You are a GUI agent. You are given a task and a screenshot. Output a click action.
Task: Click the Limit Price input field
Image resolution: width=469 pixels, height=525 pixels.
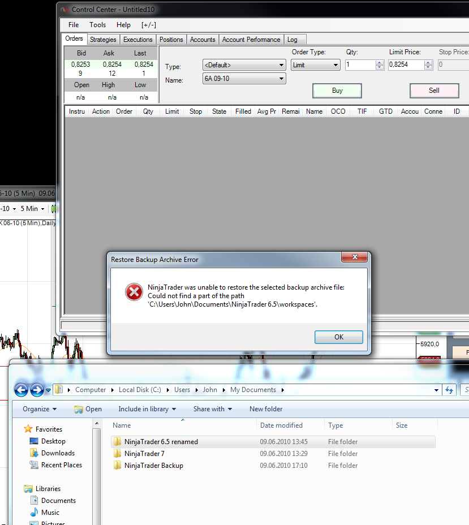(x=406, y=65)
